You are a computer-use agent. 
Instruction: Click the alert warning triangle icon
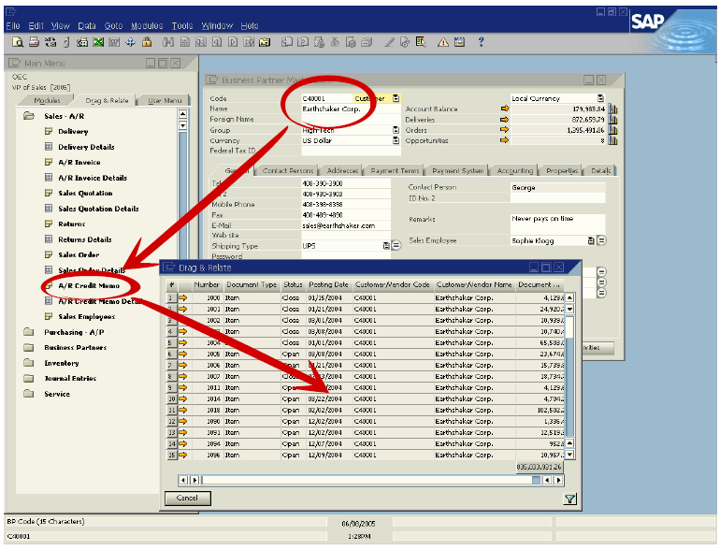(x=443, y=42)
